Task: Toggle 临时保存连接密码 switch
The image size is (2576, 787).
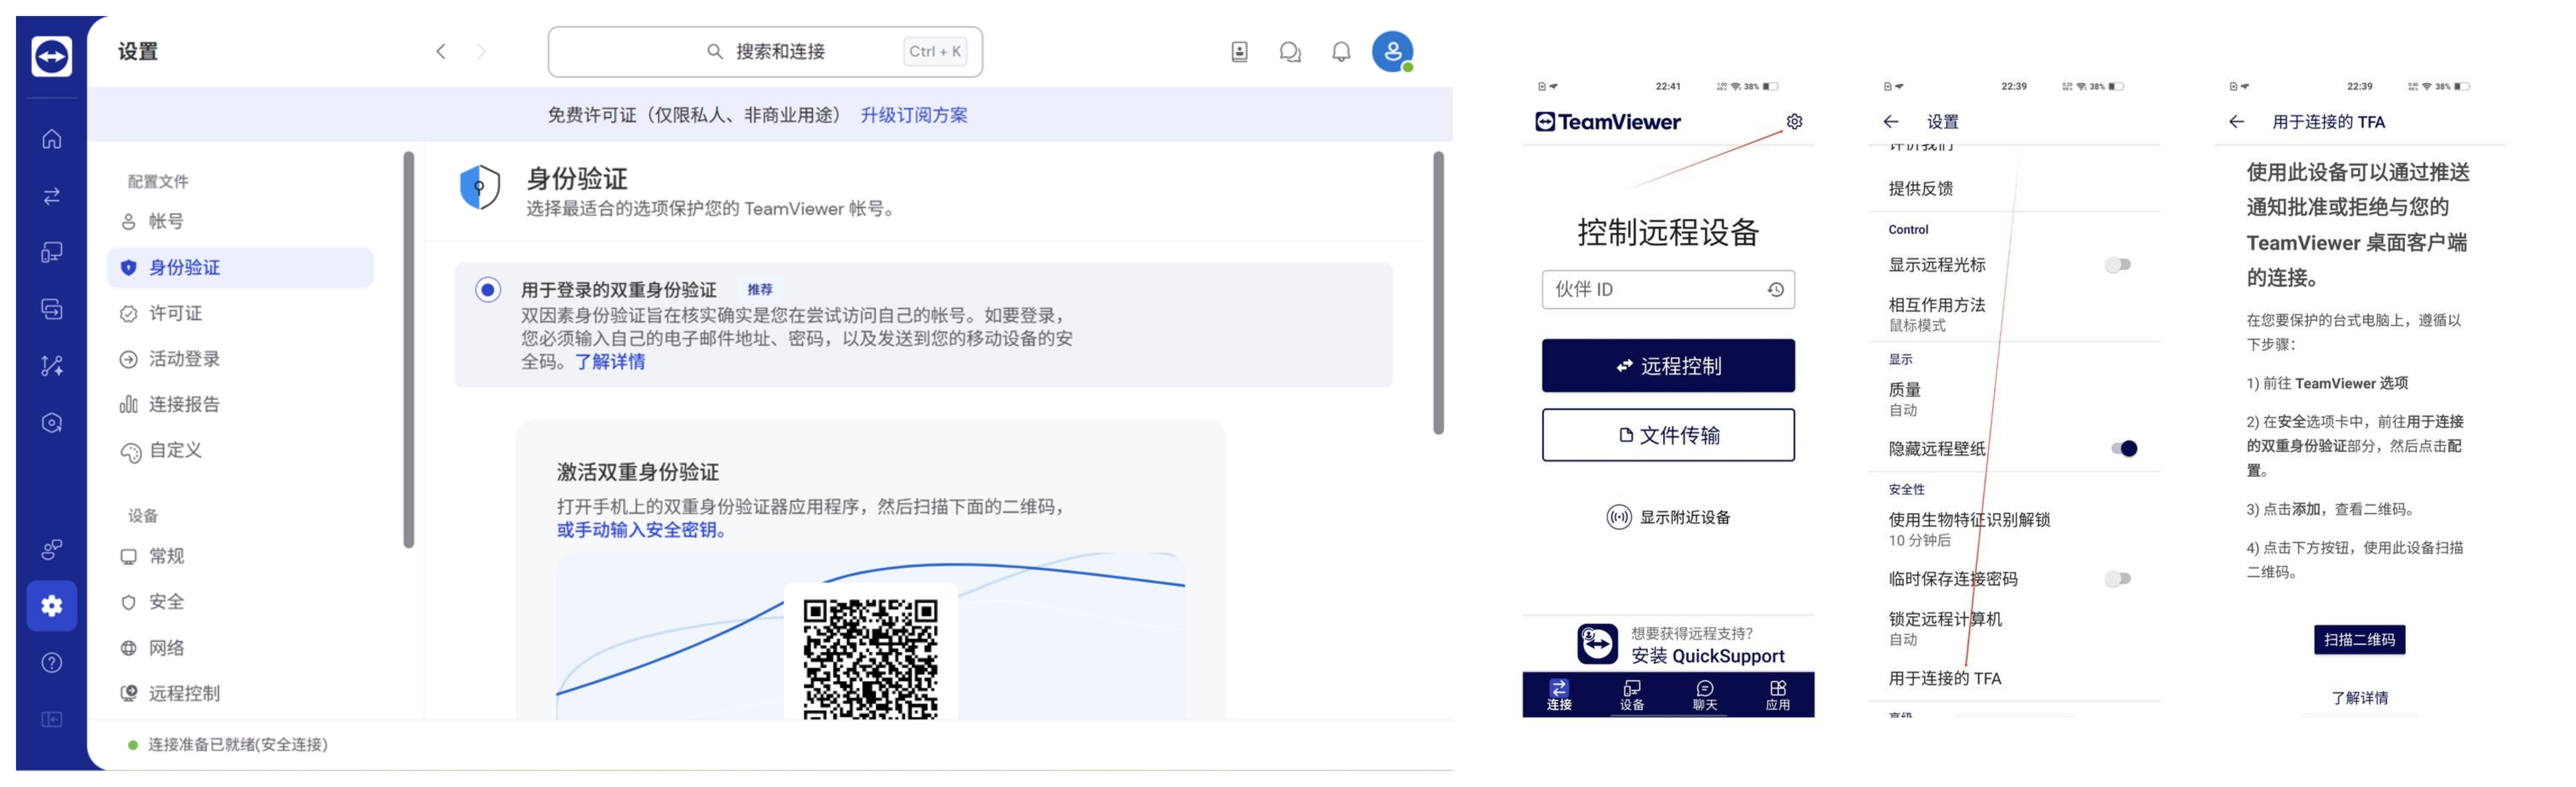Action: point(2117,578)
